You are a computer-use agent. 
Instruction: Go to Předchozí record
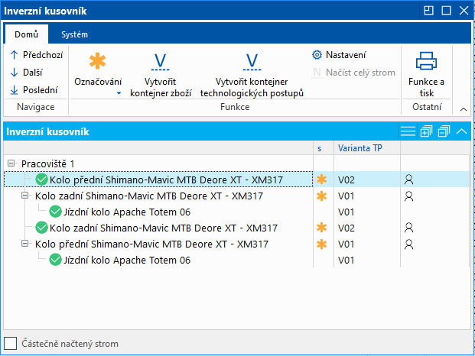[x=36, y=55]
